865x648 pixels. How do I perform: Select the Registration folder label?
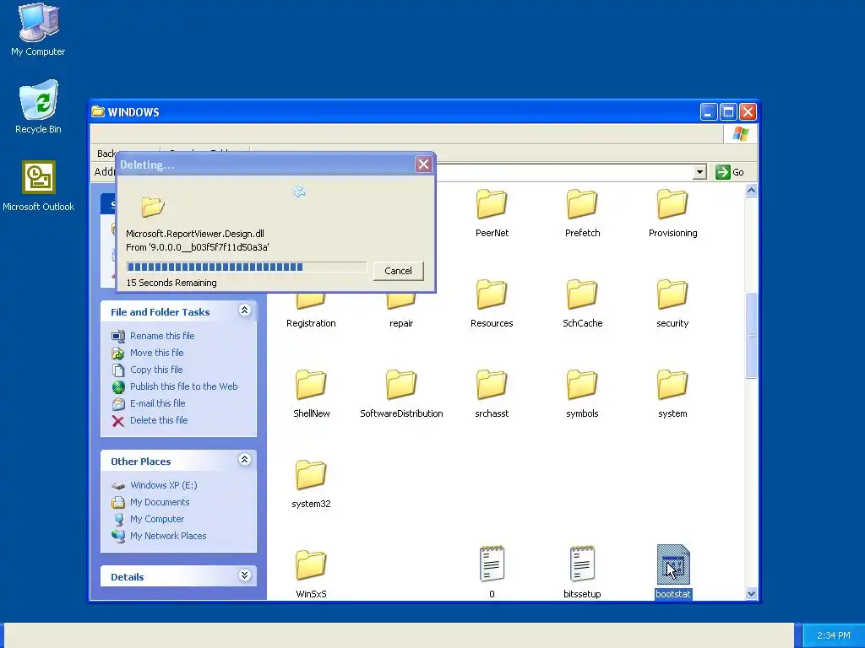pyautogui.click(x=311, y=323)
